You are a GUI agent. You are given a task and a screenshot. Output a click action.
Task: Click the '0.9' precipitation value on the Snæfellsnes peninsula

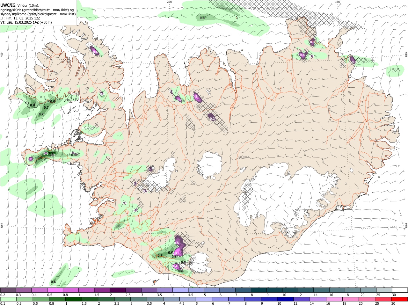point(40,158)
